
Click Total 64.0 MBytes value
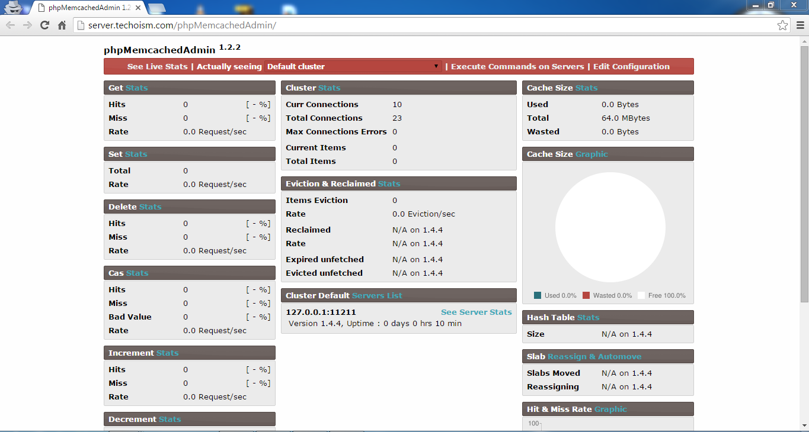pyautogui.click(x=626, y=118)
